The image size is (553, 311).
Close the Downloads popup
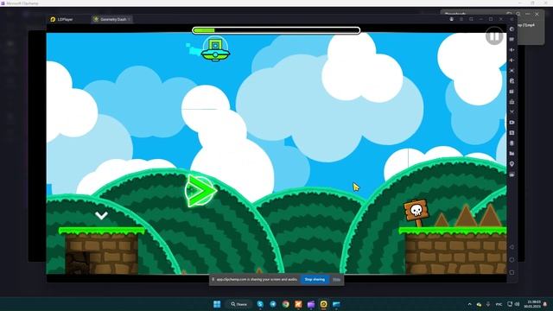pos(537,14)
